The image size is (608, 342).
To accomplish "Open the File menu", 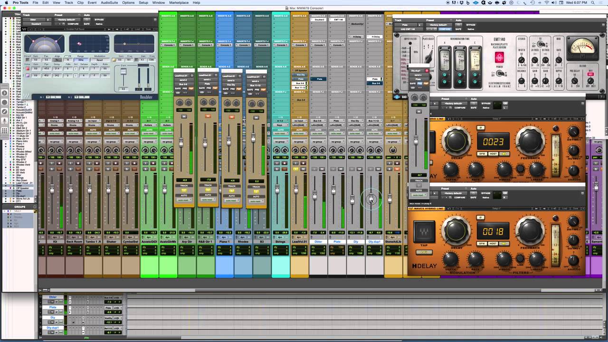I will point(34,2).
